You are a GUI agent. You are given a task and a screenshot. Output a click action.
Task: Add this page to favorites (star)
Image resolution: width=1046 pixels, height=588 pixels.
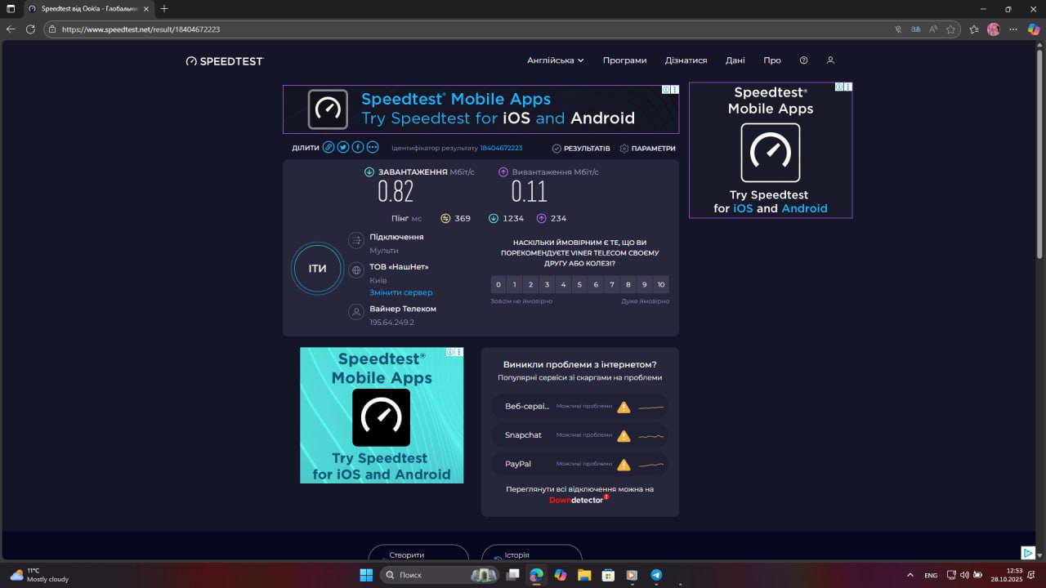(x=950, y=29)
